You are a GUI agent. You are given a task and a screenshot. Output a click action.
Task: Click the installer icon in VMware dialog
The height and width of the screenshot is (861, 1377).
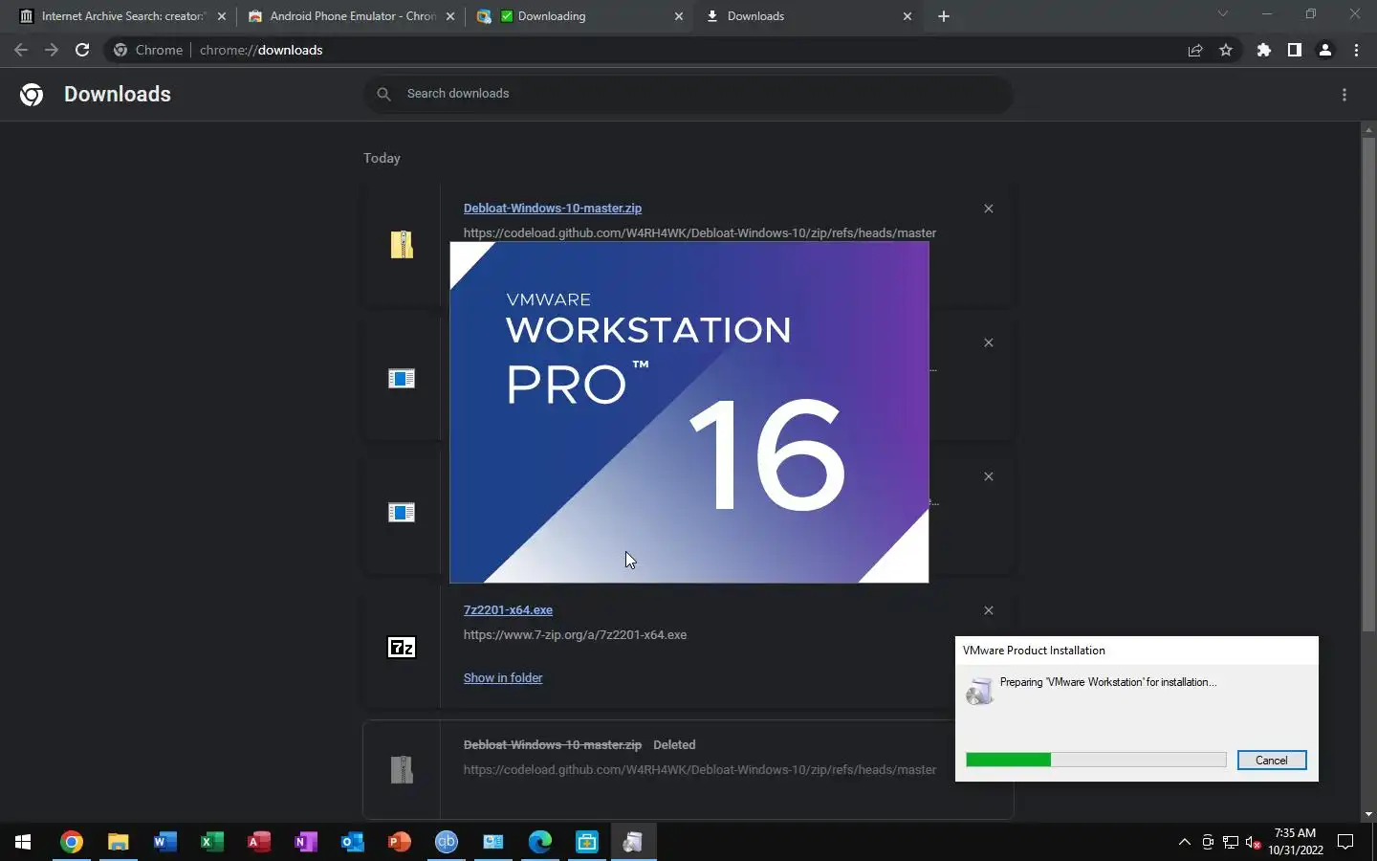click(979, 691)
